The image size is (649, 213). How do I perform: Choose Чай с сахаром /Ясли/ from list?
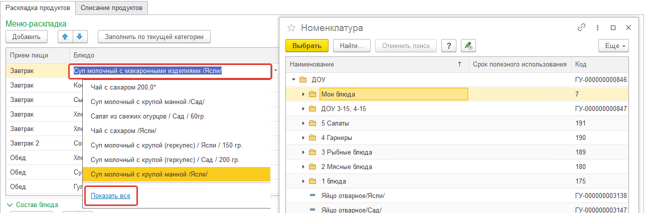pos(123,130)
